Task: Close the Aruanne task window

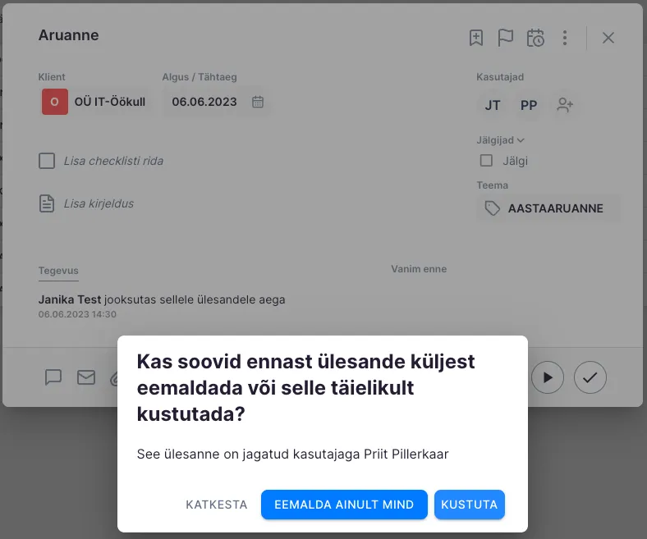Action: 608,38
